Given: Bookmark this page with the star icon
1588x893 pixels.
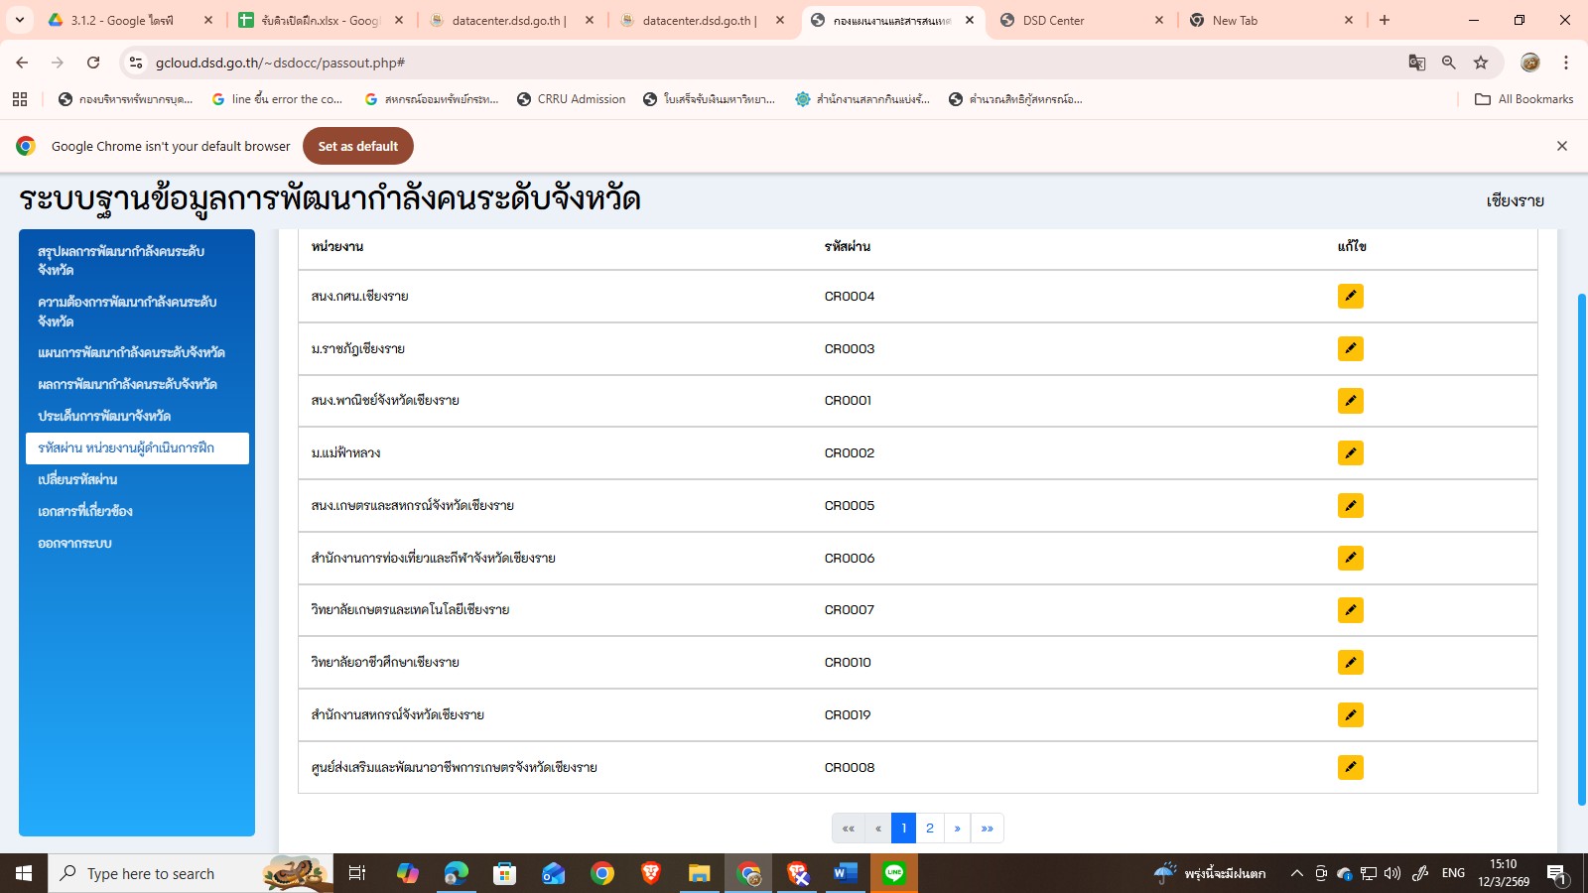Looking at the screenshot, I should pyautogui.click(x=1481, y=63).
